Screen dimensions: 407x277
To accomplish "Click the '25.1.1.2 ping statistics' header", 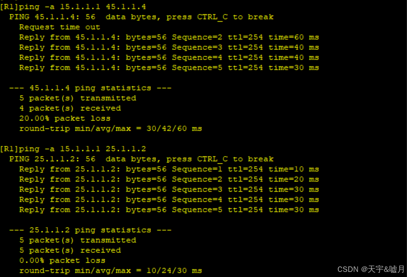I will pos(90,230).
